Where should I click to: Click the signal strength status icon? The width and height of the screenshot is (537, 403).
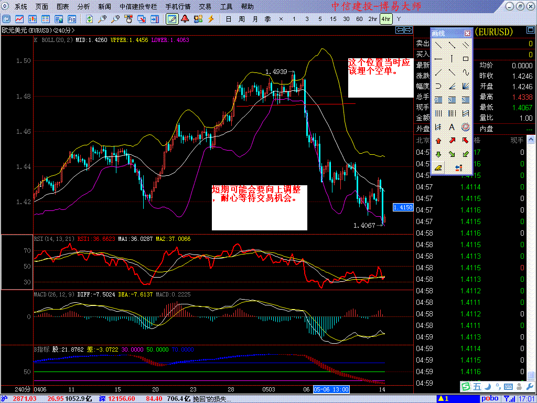coord(510,399)
